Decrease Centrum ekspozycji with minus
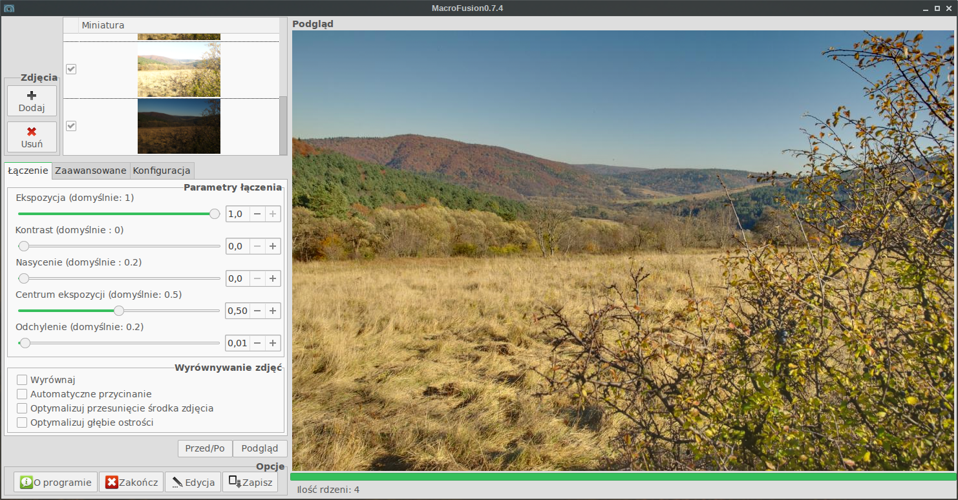This screenshot has height=500, width=958. click(x=257, y=311)
